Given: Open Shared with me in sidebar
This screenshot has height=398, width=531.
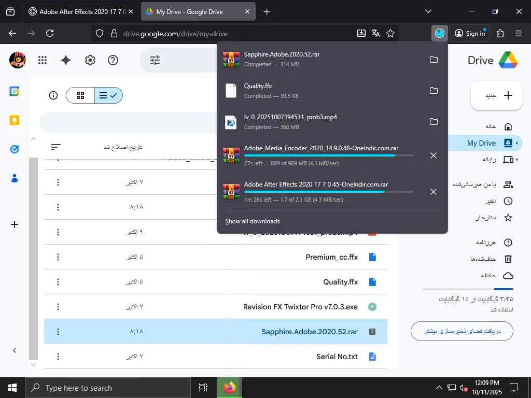Looking at the screenshot, I should click(483, 184).
